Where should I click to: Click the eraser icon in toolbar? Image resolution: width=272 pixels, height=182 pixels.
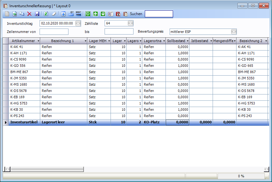click(53, 14)
